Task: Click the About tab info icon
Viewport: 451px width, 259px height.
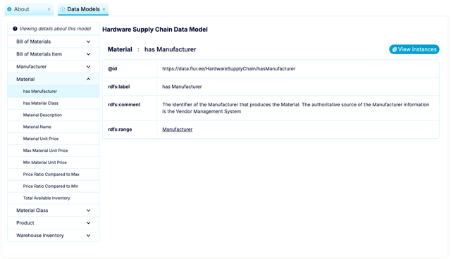Action: (9, 9)
